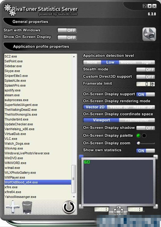Screen dimensions: 161x227
Task: Click the plus icon to add profile
Action: [13, 207]
